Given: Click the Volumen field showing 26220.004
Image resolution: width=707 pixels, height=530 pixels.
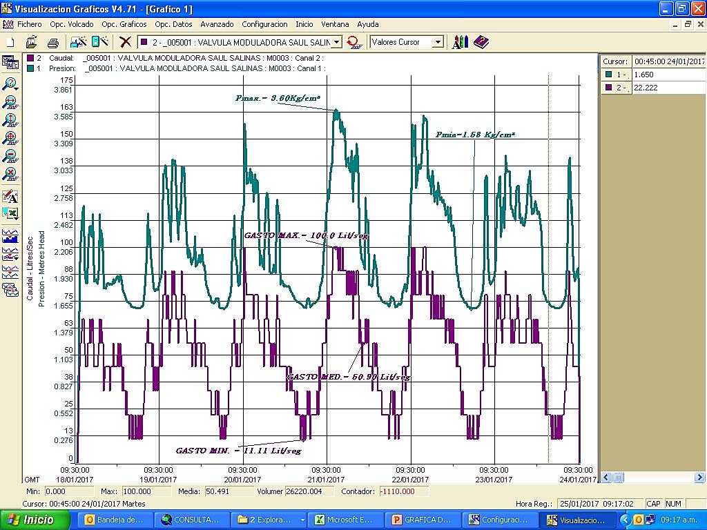Looking at the screenshot, I should [310, 491].
